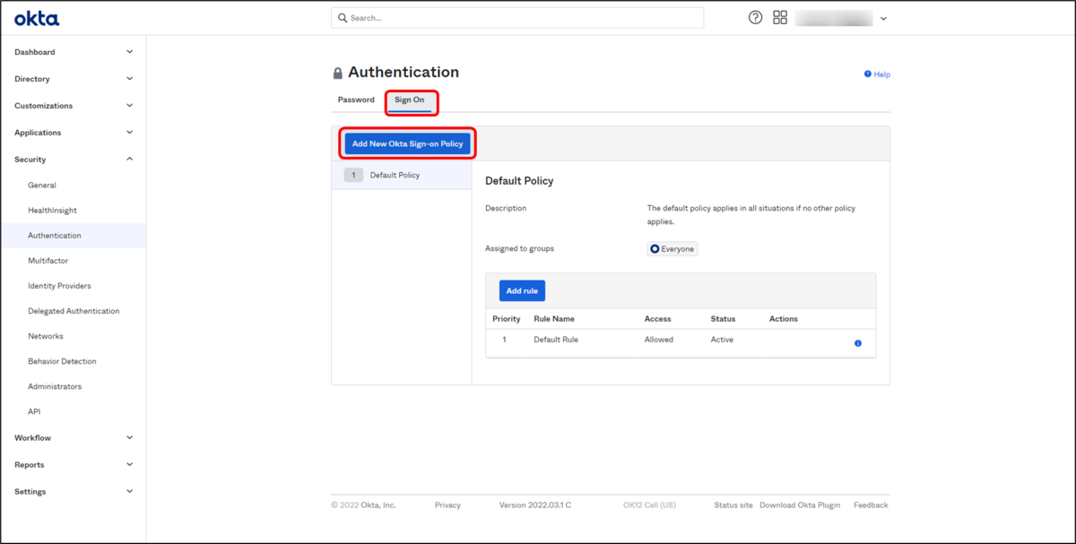Click the info icon in Default Rule row
1076x544 pixels.
(858, 343)
